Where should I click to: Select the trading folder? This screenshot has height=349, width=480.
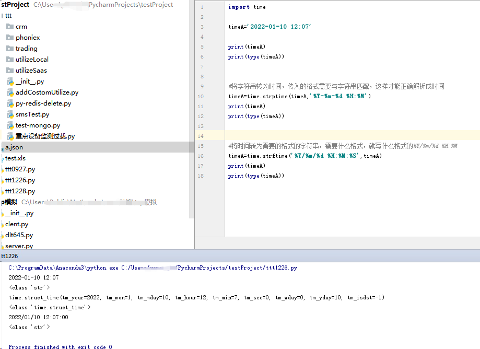[26, 49]
